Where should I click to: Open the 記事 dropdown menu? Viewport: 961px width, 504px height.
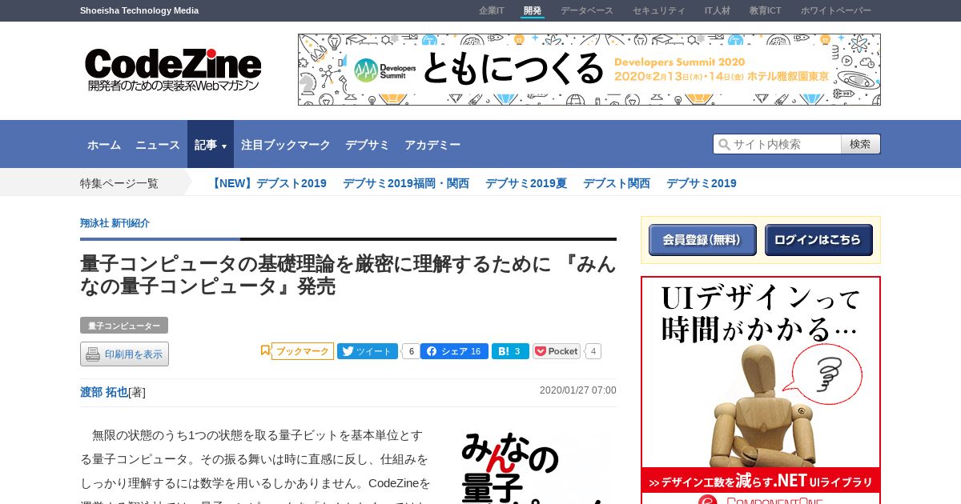[x=211, y=145]
